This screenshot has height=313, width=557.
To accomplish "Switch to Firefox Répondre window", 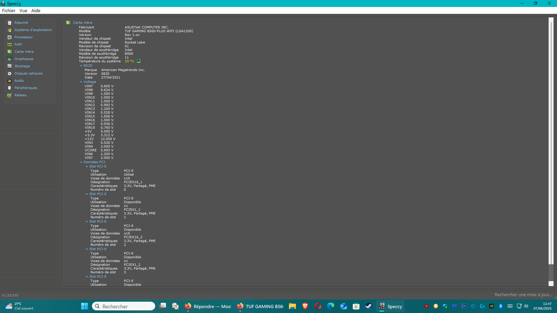I will (208, 306).
